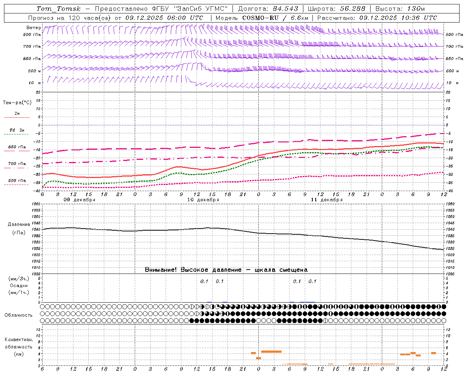Viewport: 465px width, 372px height.
Task: Click the 'Модель COSMO-RU / 6.6км' label
Action: 262,18
